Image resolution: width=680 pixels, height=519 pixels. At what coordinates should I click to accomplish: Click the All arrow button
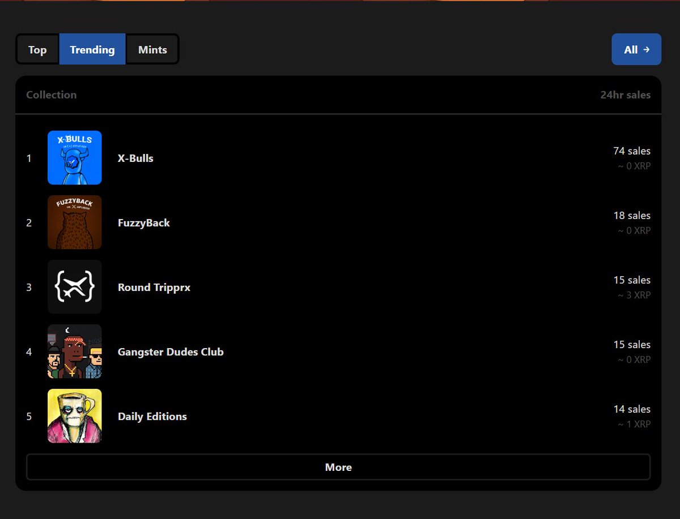tap(636, 49)
